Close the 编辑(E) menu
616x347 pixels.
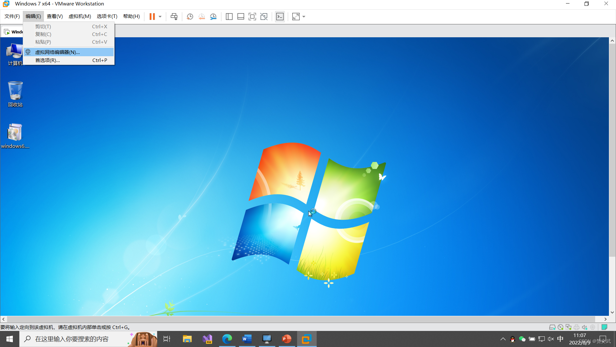tap(33, 16)
